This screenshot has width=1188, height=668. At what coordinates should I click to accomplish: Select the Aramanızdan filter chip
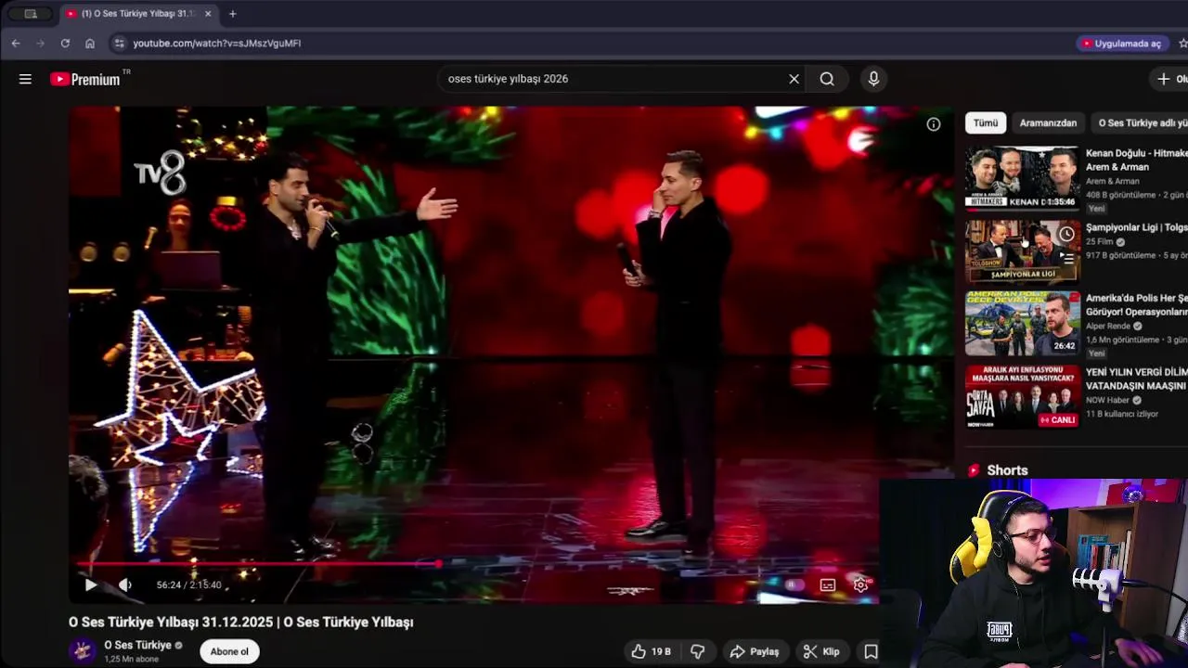(x=1048, y=122)
